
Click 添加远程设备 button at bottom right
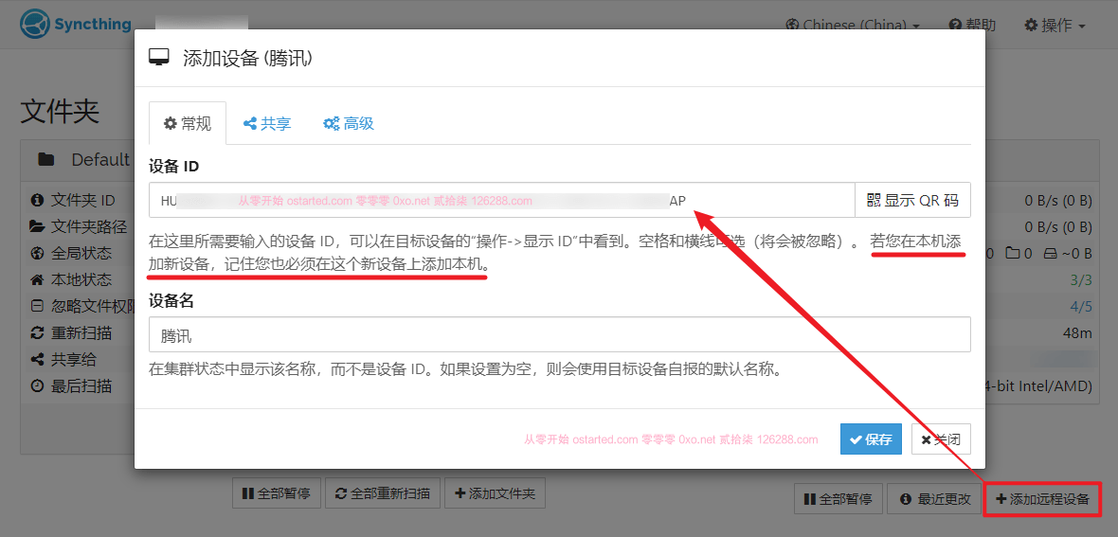point(1042,499)
